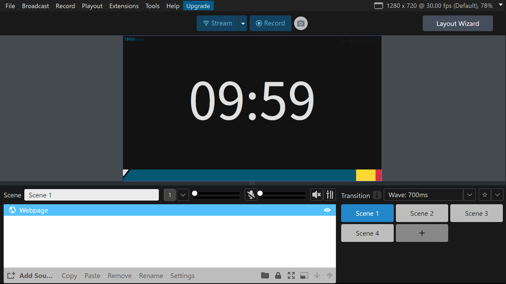Click the Layout Wizard button
The image size is (506, 284).
457,24
